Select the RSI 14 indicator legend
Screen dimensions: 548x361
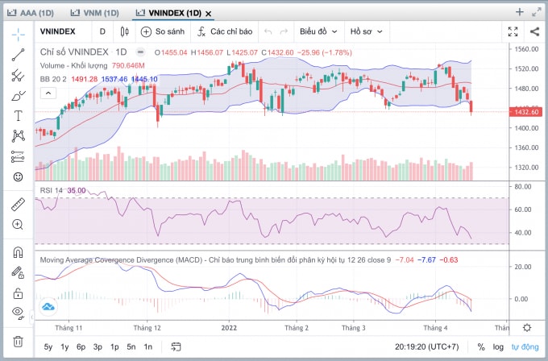(x=51, y=190)
